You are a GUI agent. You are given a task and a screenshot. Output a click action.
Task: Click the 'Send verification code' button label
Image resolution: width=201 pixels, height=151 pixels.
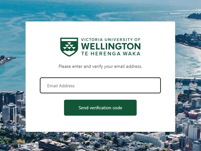pyautogui.click(x=100, y=108)
